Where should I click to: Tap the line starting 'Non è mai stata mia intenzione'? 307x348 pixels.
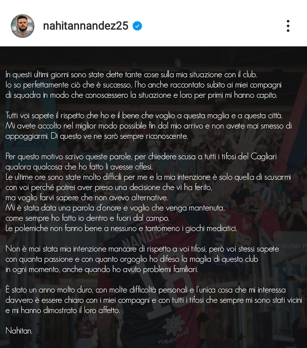(142, 249)
